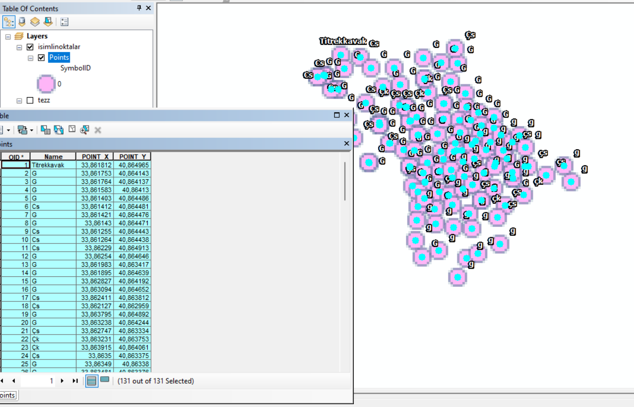Close the Table window
Viewport: 634px width, 407px height.
click(347, 115)
